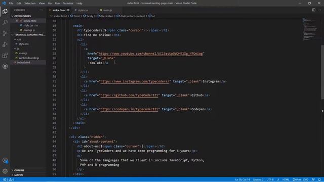Click HTML language mode selector
The width and height of the screenshot is (324, 182).
(286, 179)
